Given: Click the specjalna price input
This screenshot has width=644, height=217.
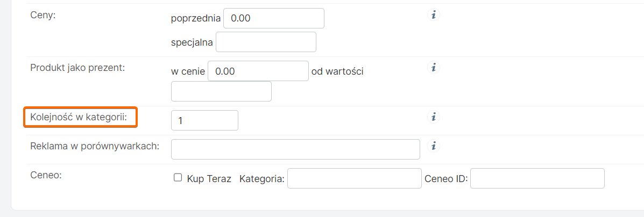Looking at the screenshot, I should [x=266, y=42].
